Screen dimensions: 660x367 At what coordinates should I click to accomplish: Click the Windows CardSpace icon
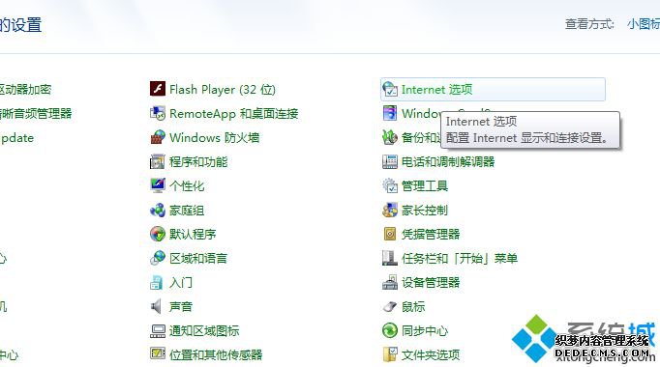click(x=390, y=113)
